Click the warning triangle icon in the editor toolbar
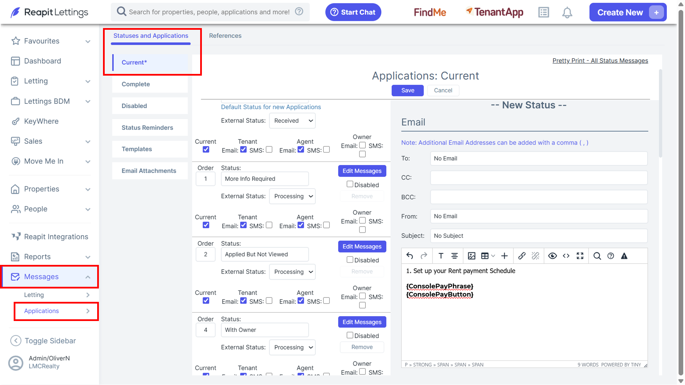 [x=624, y=256]
